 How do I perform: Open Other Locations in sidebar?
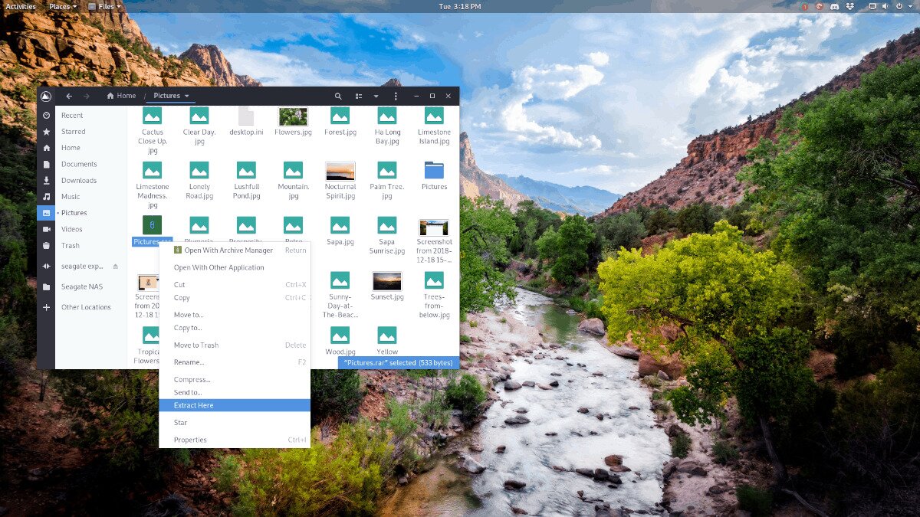86,307
